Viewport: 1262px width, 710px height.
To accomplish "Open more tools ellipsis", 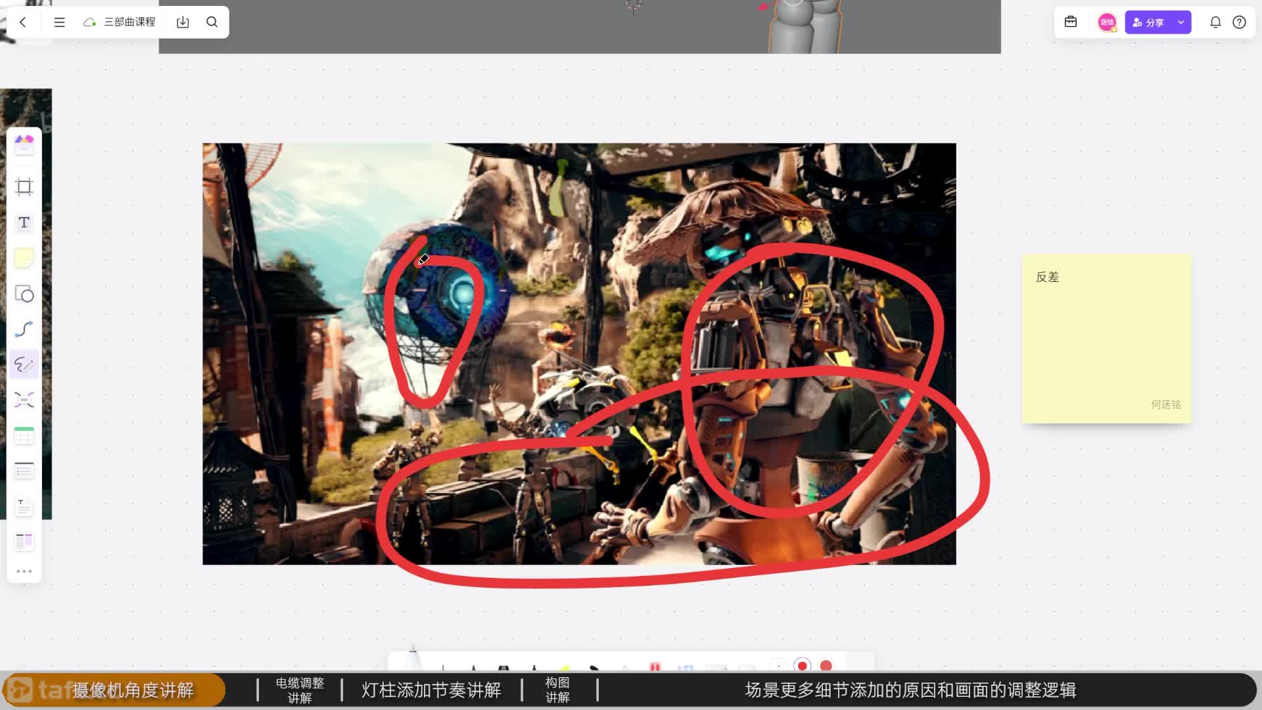I will (x=24, y=571).
